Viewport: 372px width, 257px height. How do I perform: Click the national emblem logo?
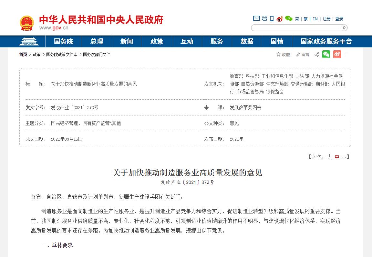pos(26,23)
